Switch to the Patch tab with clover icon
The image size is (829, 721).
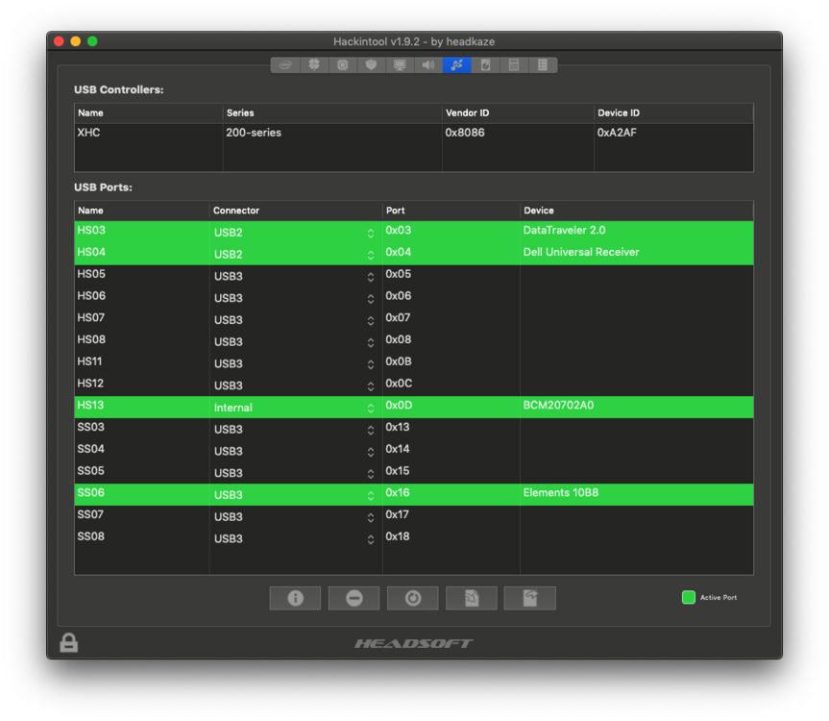[x=313, y=65]
